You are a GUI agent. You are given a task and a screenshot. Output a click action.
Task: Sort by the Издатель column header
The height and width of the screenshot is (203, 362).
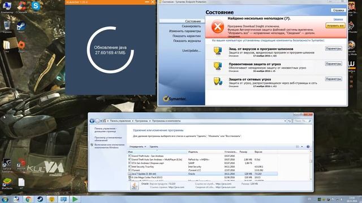click(205, 152)
